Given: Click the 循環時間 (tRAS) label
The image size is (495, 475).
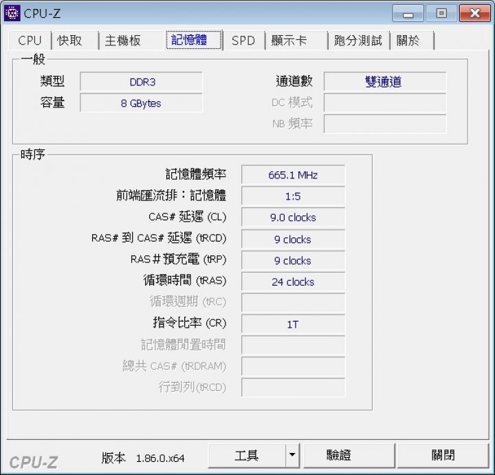Looking at the screenshot, I should click(x=185, y=280).
